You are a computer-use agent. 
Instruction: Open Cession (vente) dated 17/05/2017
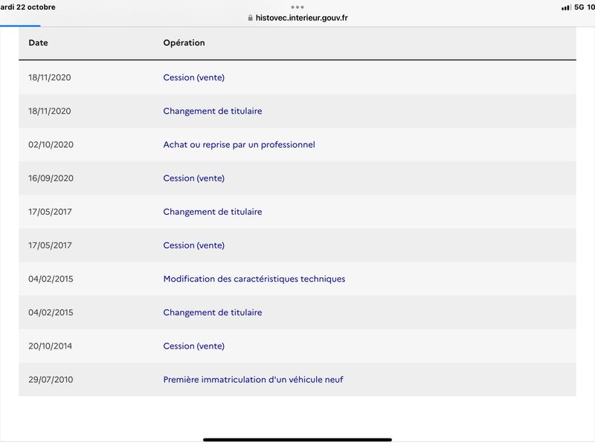point(194,245)
